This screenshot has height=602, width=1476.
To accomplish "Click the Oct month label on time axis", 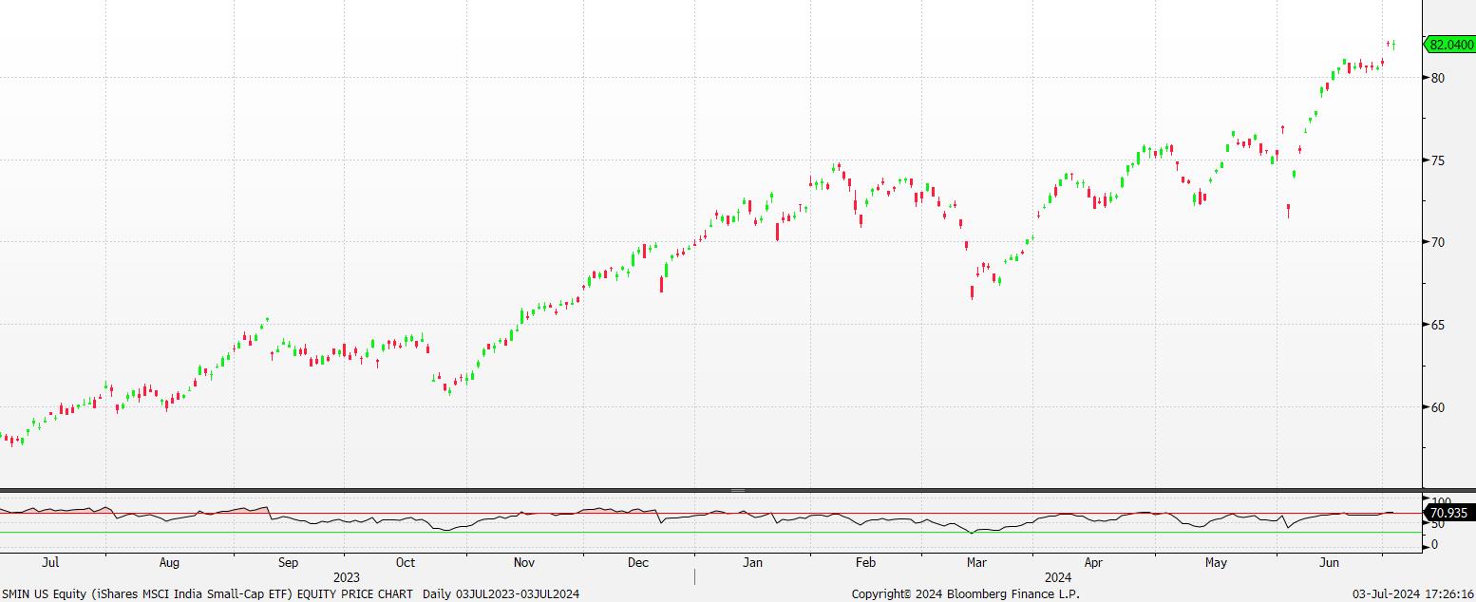I will coord(406,562).
